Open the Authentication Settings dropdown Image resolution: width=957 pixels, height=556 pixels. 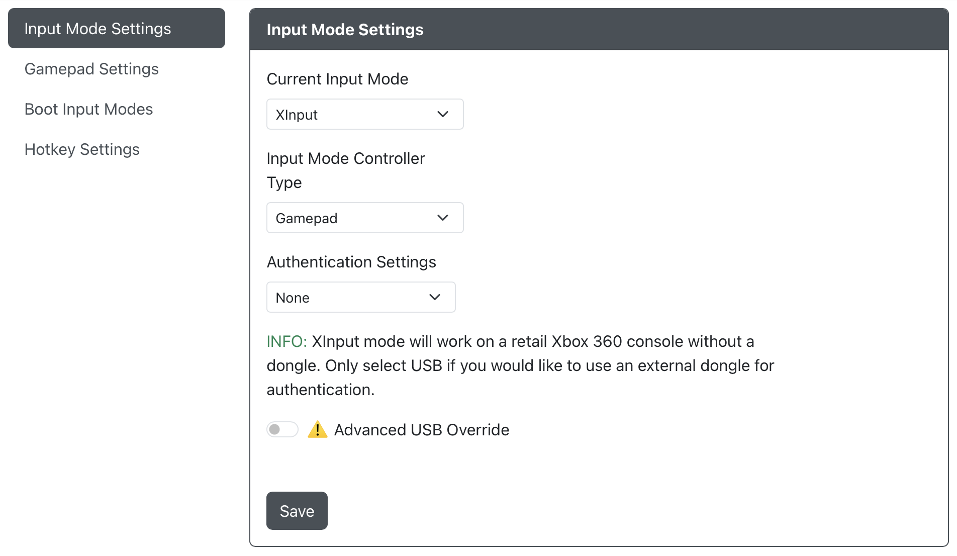coord(360,297)
